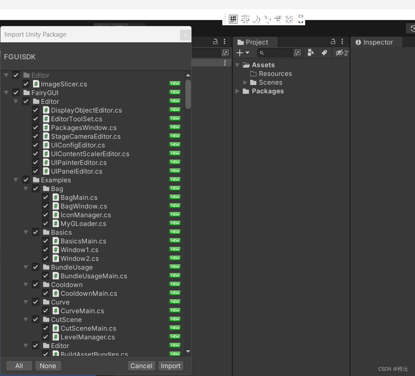The image size is (415, 376).
Task: Click the lock icon on the Project panel
Action: (332, 42)
